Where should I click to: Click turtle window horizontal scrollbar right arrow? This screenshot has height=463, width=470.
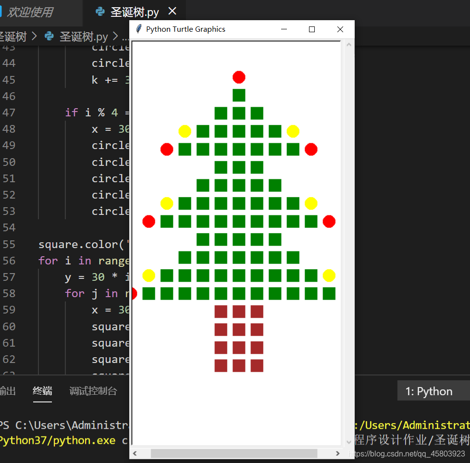tap(337, 453)
